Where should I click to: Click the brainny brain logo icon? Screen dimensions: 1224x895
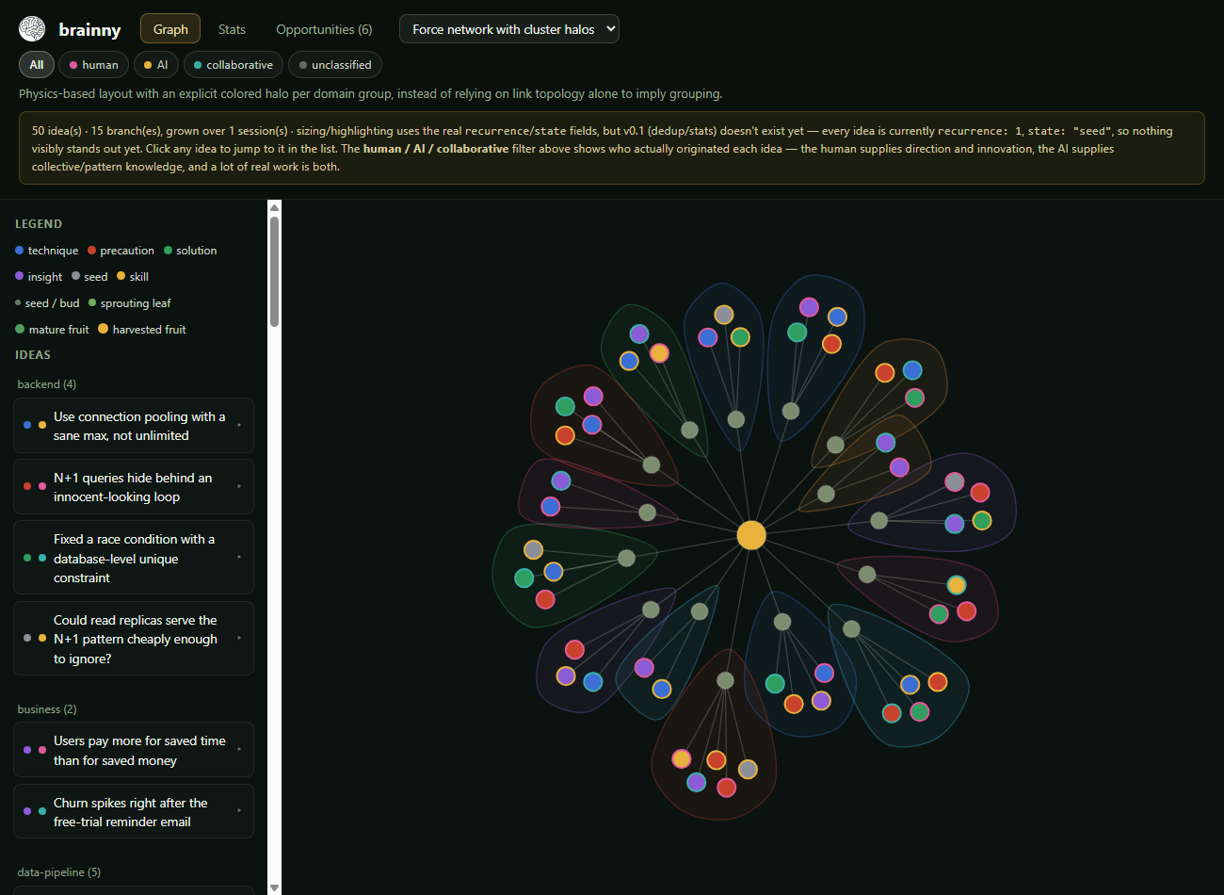(x=32, y=29)
